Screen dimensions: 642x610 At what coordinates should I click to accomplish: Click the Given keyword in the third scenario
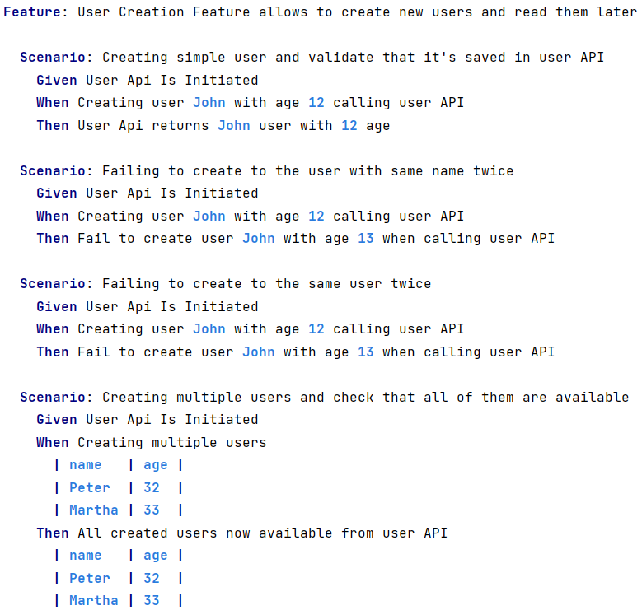[57, 306]
